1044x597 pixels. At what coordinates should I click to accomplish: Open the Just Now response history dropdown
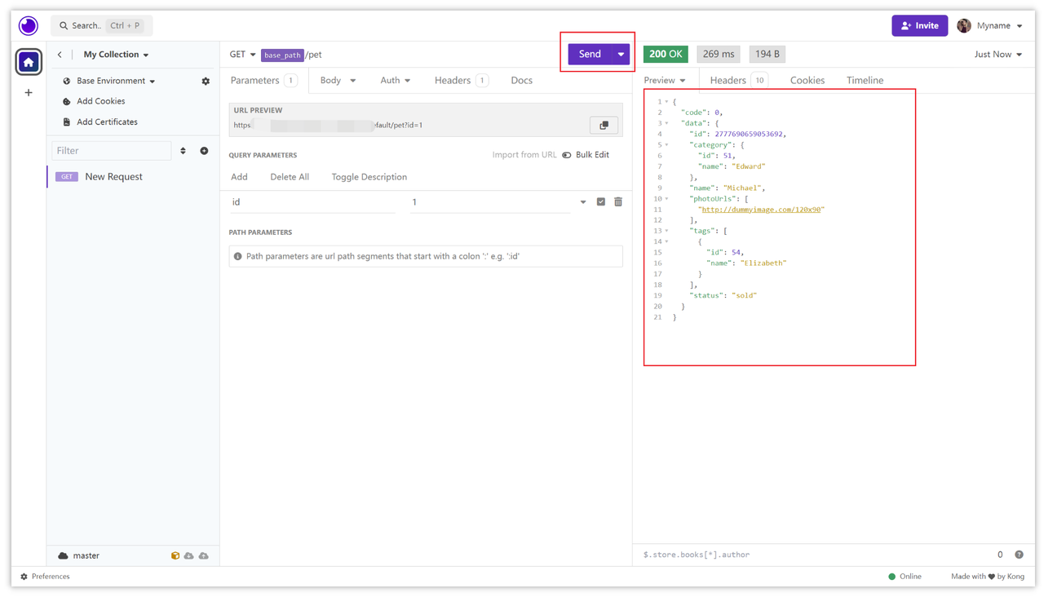click(998, 55)
